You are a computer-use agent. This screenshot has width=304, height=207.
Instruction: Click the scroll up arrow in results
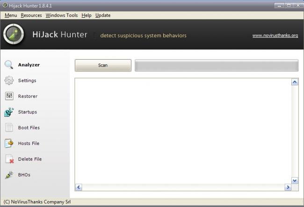(295, 82)
